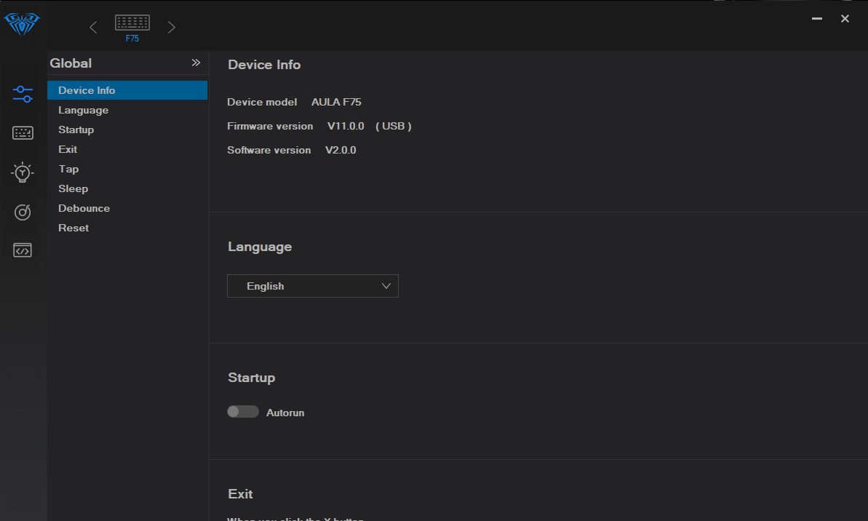Image resolution: width=868 pixels, height=521 pixels.
Task: Click the Autorun label
Action: click(285, 413)
